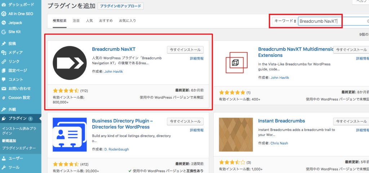The height and width of the screenshot is (173, 369).
Task: Install Business Directory Plugin now
Action: [x=185, y=121]
